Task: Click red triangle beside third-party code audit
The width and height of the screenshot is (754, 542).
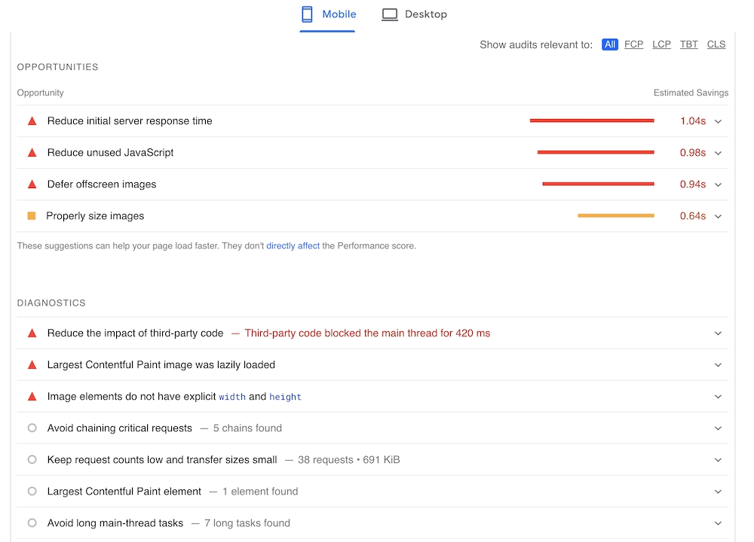Action: coord(32,333)
